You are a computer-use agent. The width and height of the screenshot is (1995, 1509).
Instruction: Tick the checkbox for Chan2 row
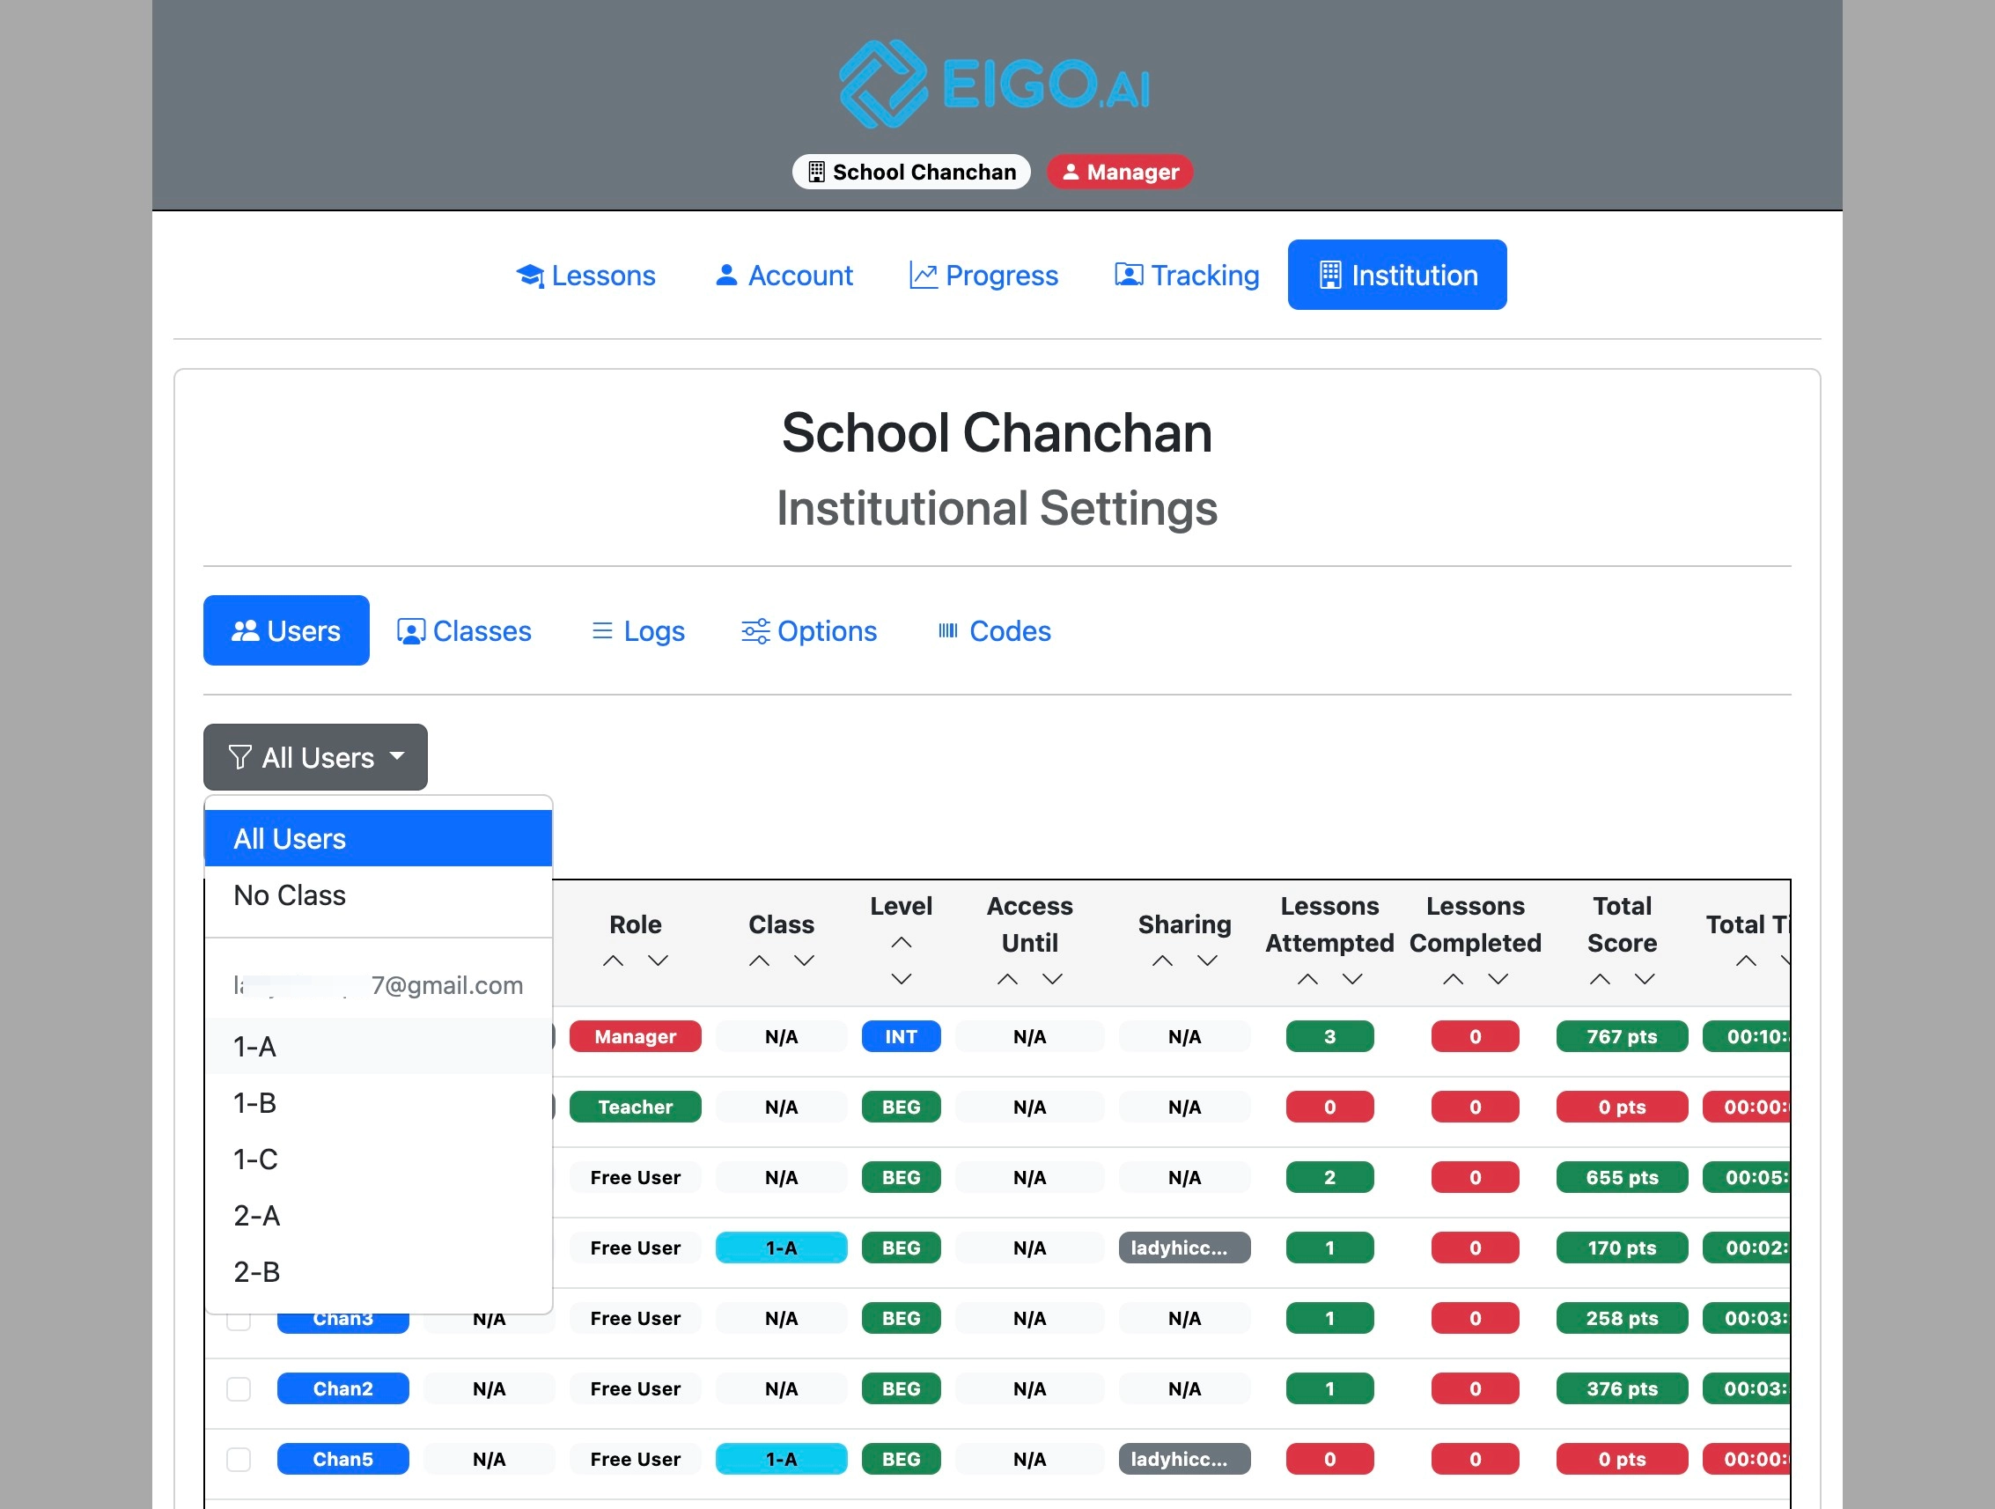tap(238, 1389)
